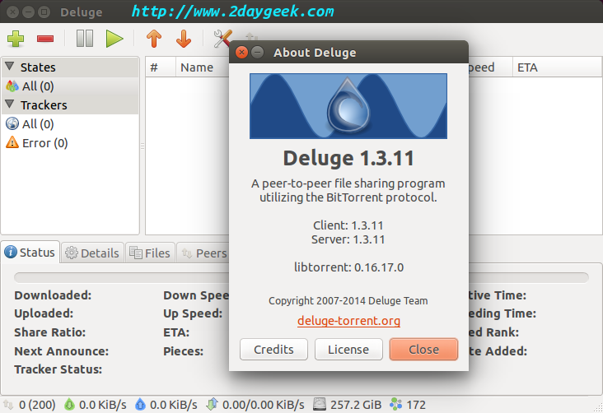The width and height of the screenshot is (603, 413).
Task: Click the gear icon on the Details tab
Action: pos(72,253)
